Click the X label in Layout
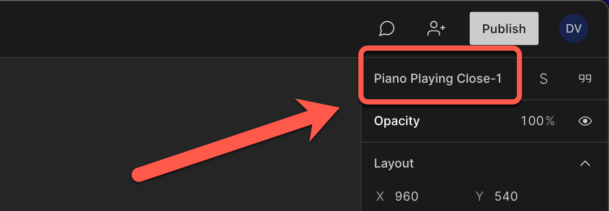The height and width of the screenshot is (211, 609). pyautogui.click(x=380, y=197)
